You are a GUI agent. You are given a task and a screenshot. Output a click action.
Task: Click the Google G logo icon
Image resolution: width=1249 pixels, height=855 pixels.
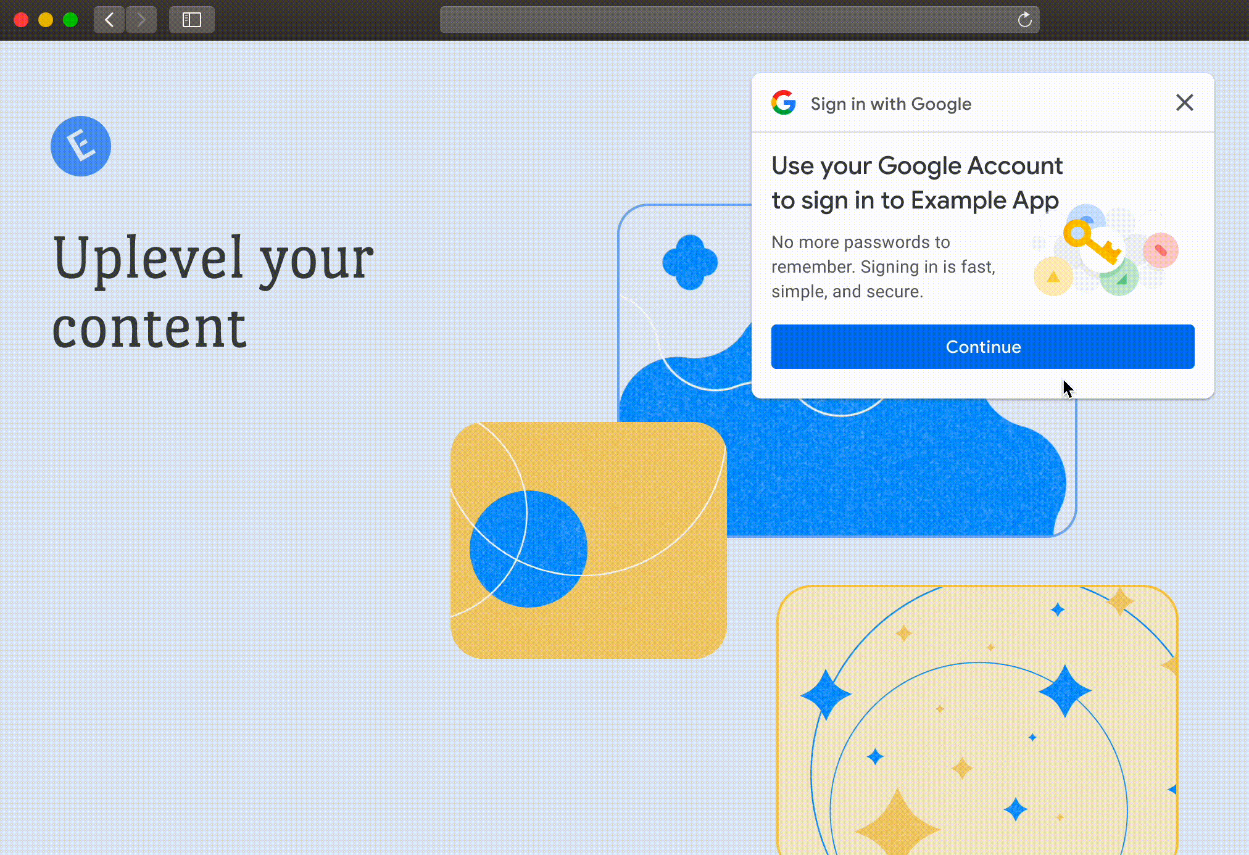[784, 103]
